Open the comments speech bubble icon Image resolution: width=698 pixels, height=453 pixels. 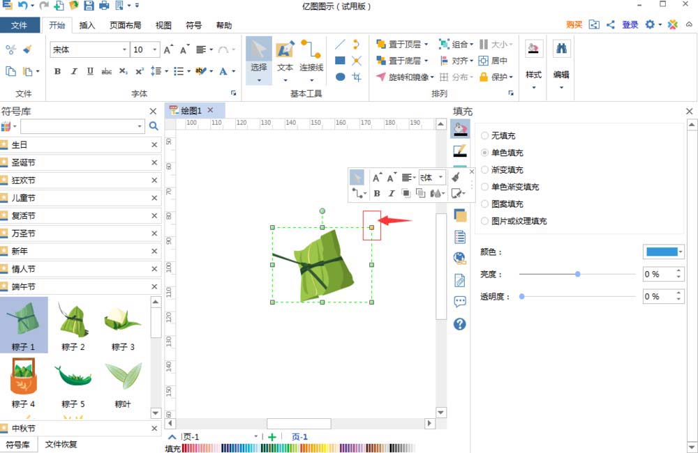pos(460,302)
